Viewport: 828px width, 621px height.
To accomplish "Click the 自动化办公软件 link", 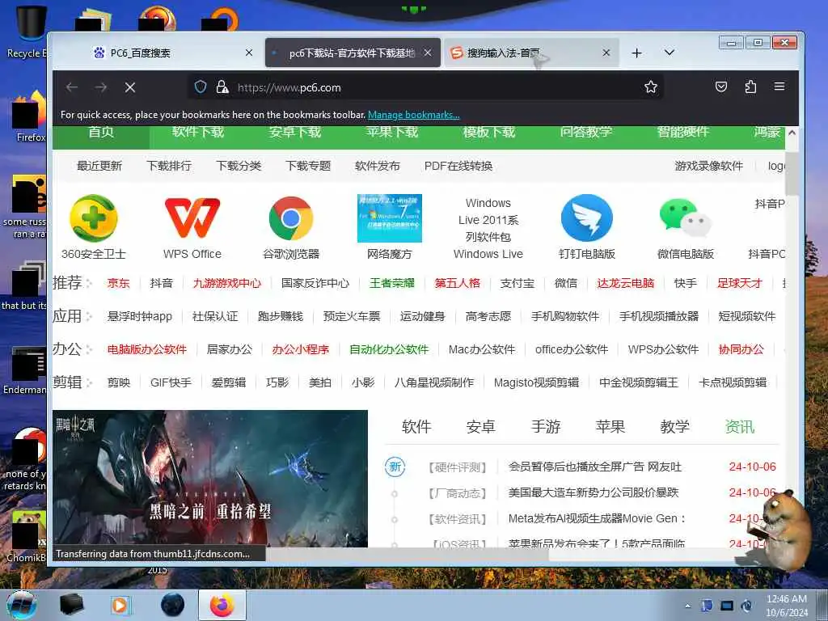I will 389,349.
